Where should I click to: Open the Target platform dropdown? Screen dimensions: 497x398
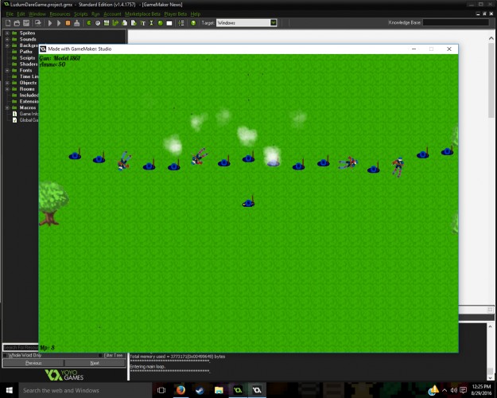[x=274, y=23]
